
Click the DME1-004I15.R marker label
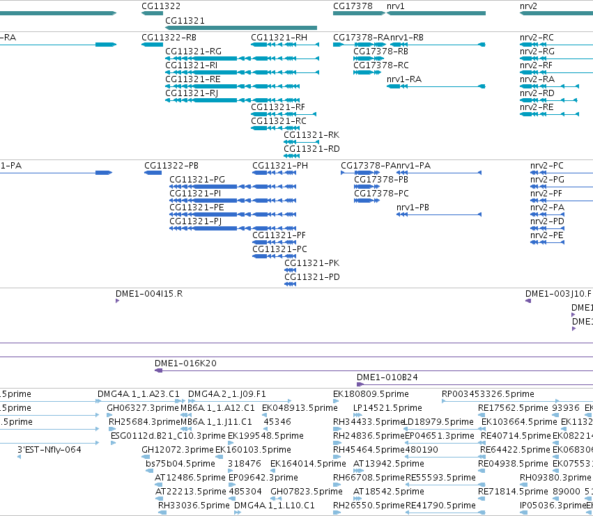coord(149,294)
